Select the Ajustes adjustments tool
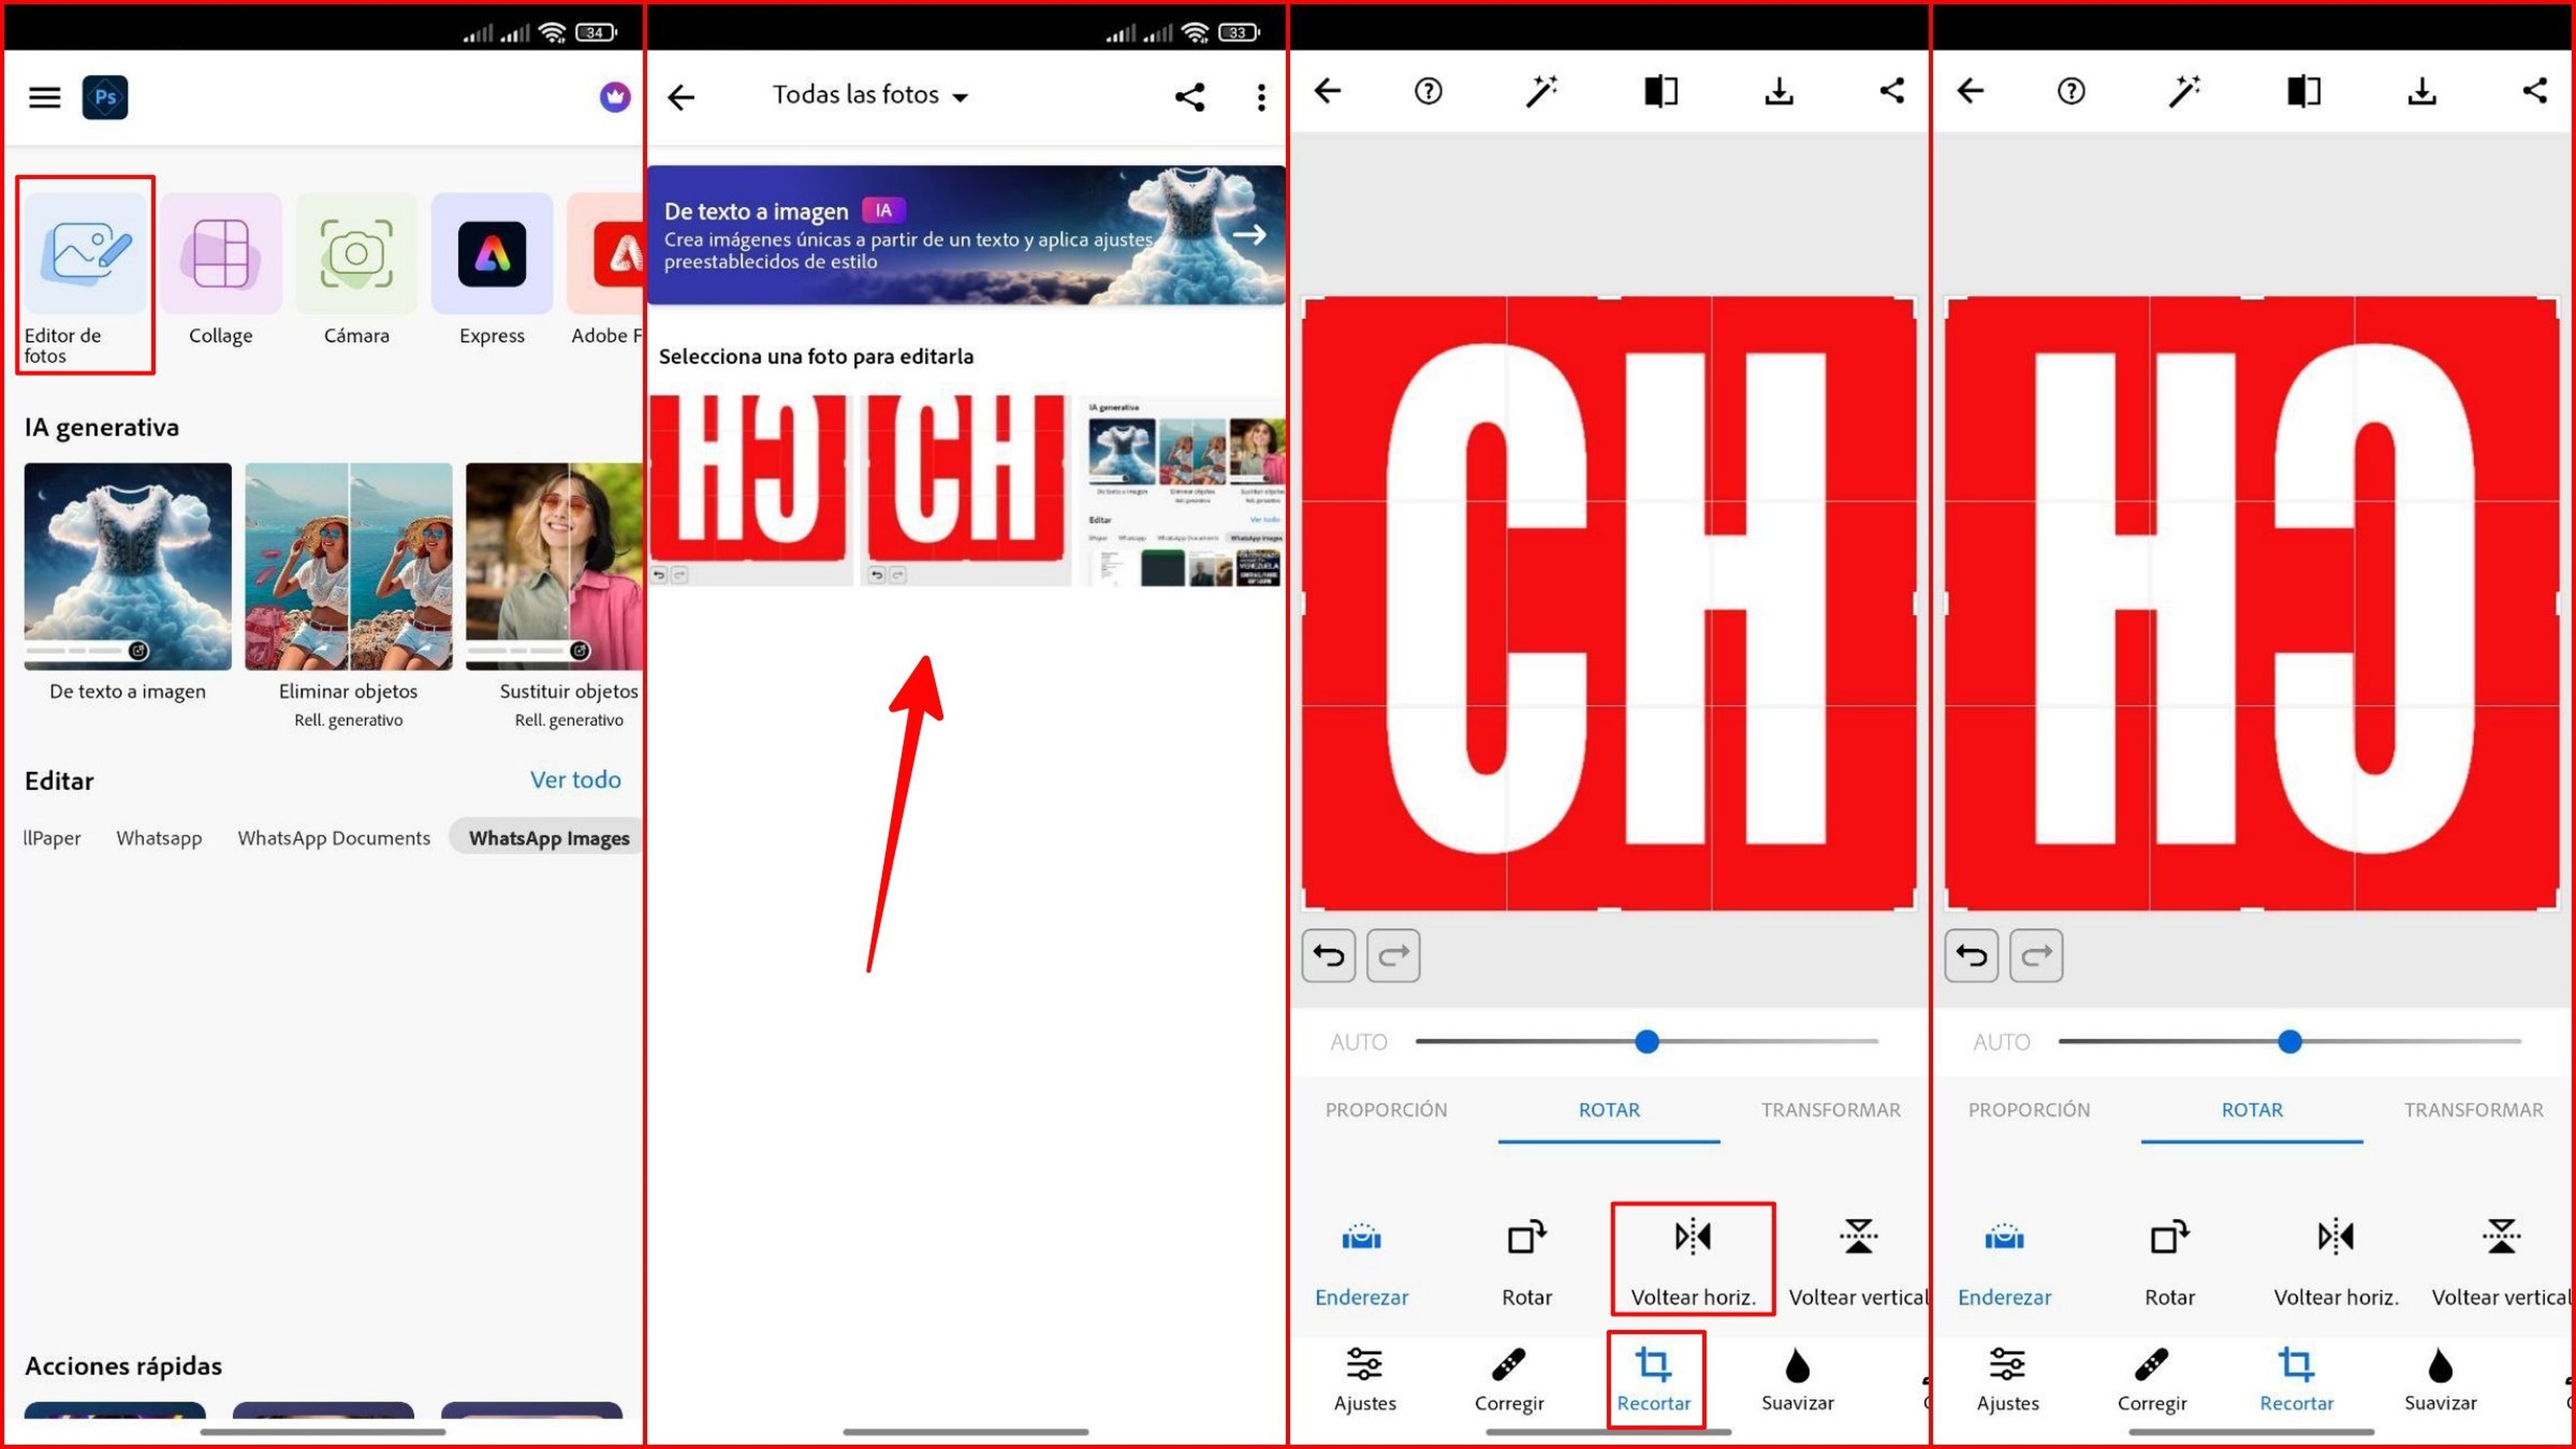Viewport: 2576px width, 1449px height. [x=1364, y=1380]
